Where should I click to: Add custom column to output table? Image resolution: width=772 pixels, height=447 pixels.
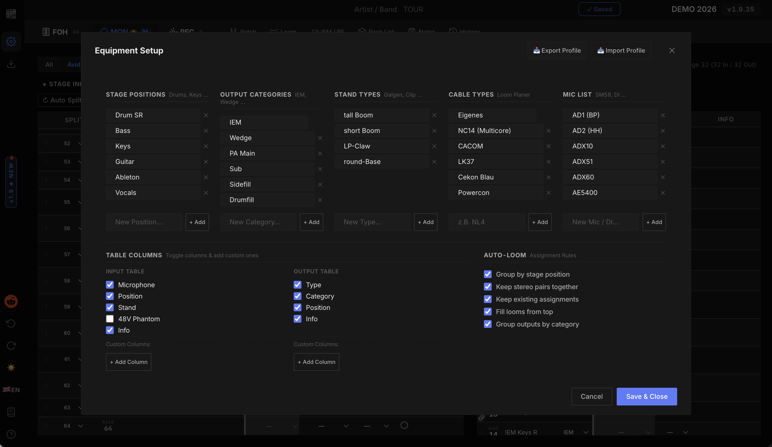316,362
